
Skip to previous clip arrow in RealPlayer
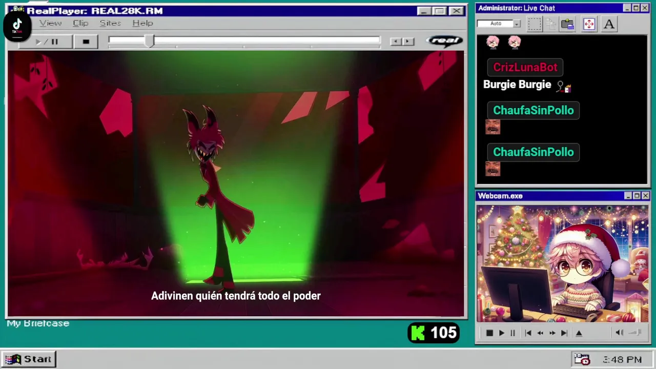[x=395, y=42]
